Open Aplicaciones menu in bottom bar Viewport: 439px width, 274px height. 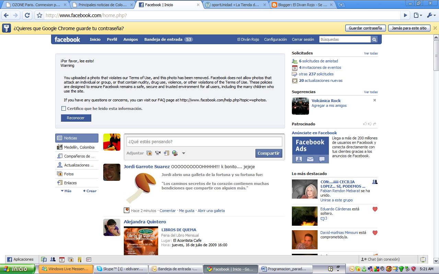tap(20, 259)
